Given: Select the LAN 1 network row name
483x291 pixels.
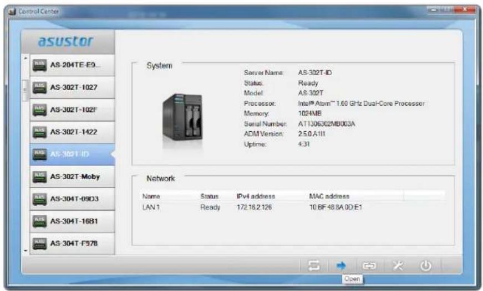Looking at the screenshot, I should [151, 207].
